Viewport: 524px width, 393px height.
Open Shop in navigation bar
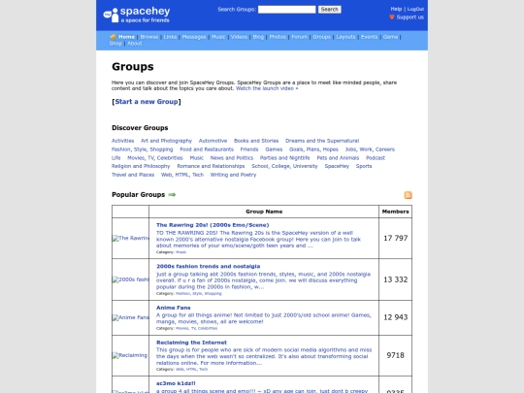pyautogui.click(x=115, y=44)
